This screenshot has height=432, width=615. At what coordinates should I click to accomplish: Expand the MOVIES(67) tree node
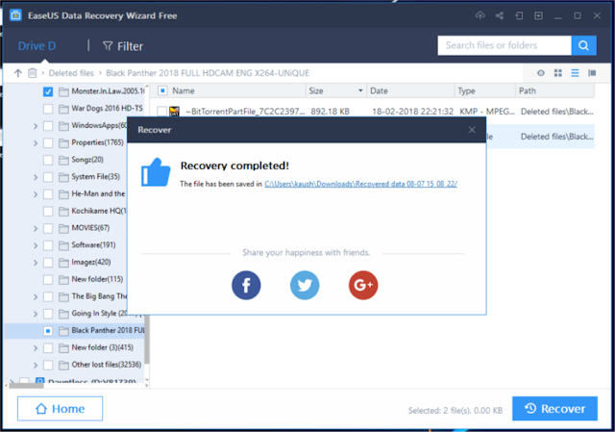pyautogui.click(x=36, y=228)
